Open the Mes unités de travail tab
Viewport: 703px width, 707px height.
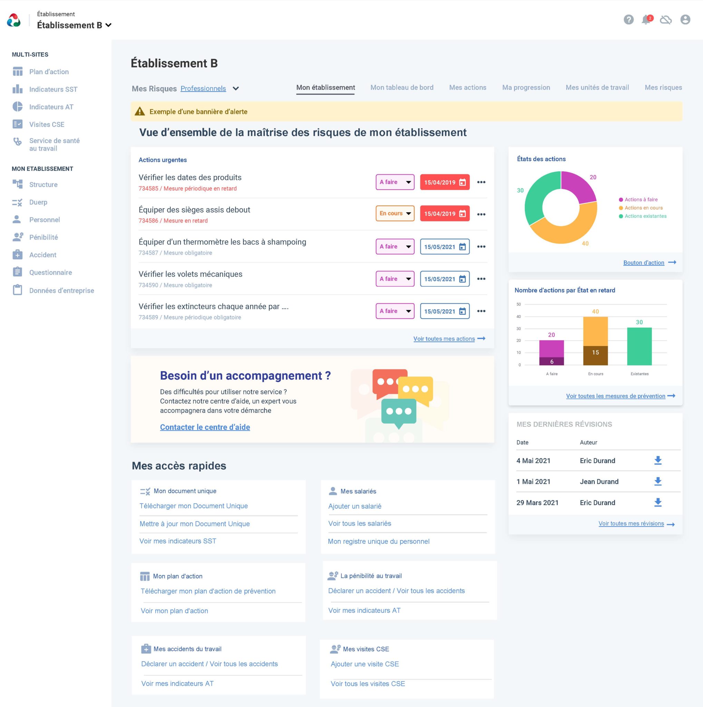pos(597,87)
